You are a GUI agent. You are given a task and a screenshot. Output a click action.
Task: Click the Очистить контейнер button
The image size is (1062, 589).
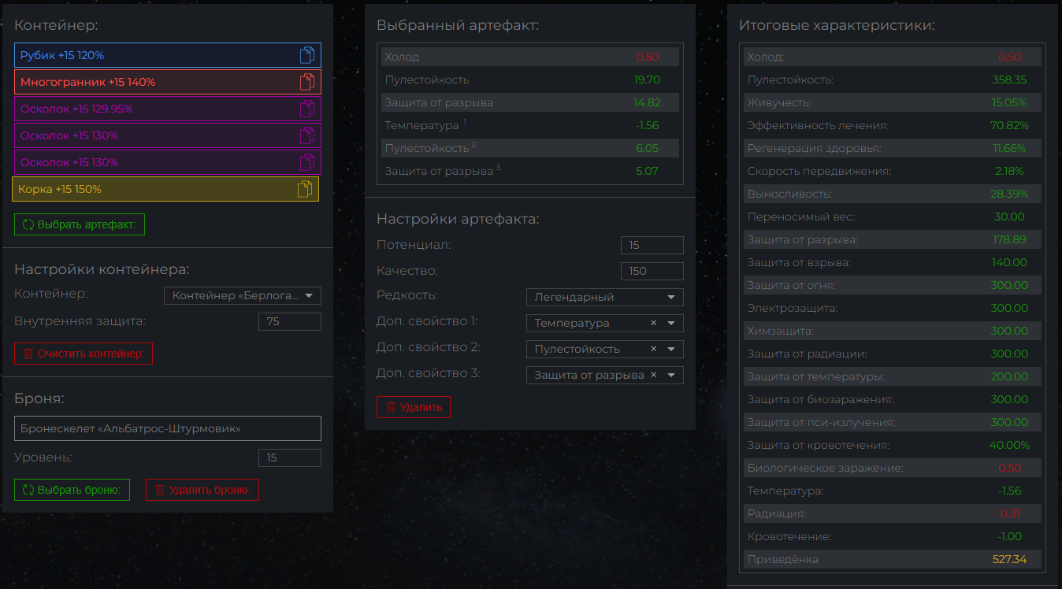[84, 354]
